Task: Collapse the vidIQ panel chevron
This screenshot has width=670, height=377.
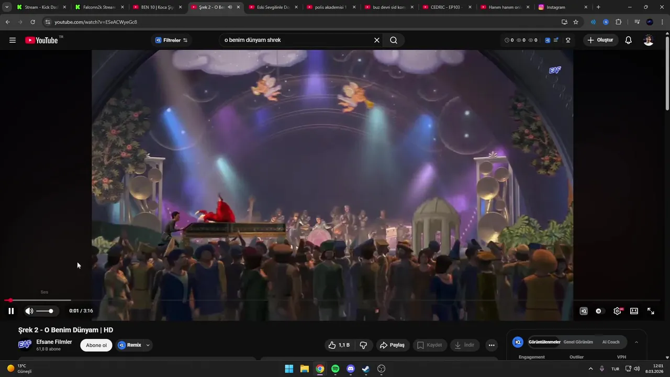Action: pos(636,342)
